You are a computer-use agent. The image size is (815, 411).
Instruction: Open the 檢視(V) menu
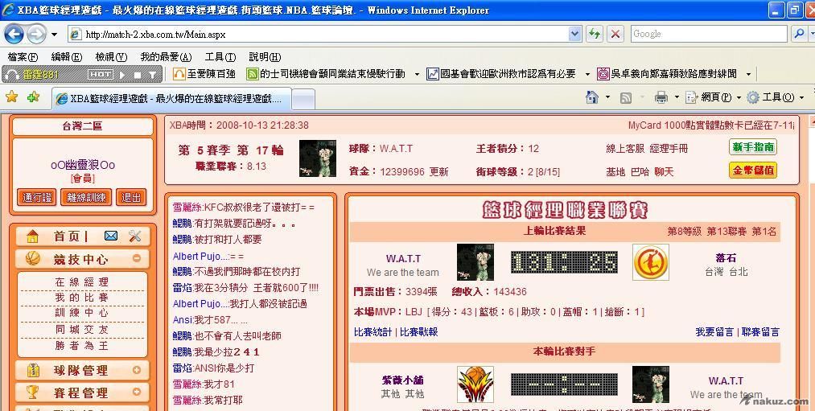111,56
